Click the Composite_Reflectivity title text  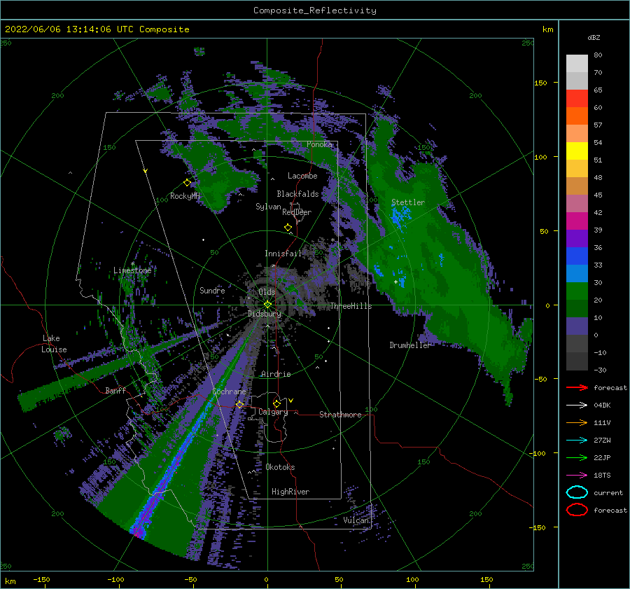click(314, 11)
